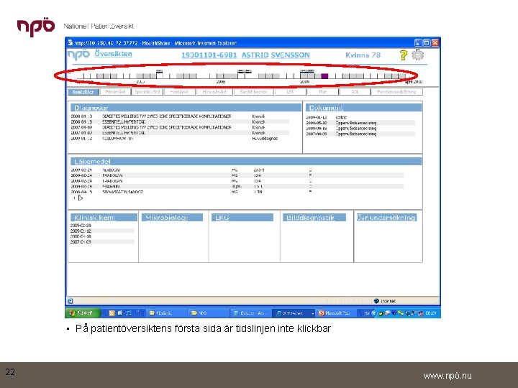
Task: Click the Läkemedel panel header
Action: point(246,161)
